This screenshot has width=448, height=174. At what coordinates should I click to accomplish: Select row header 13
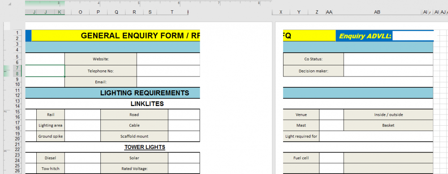pyautogui.click(x=17, y=101)
